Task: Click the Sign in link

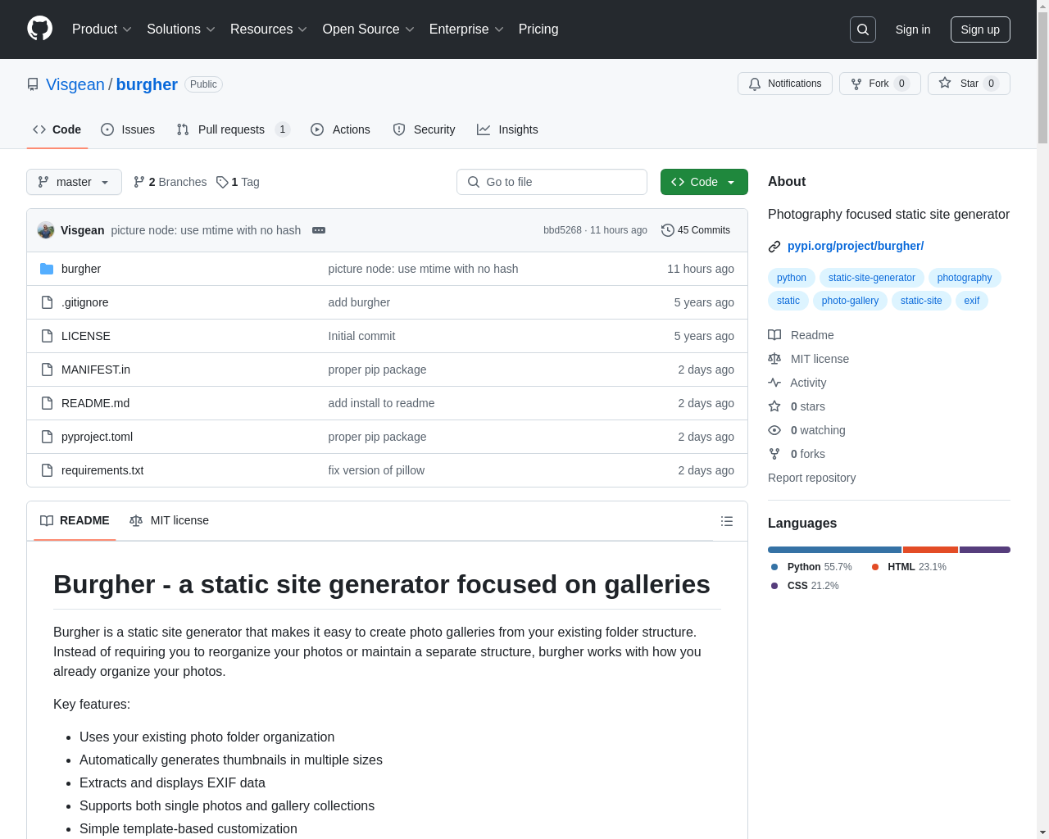Action: (913, 29)
